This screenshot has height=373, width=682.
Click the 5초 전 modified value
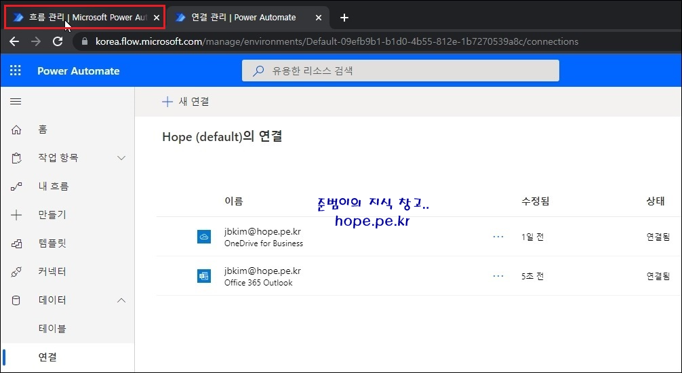pos(532,276)
